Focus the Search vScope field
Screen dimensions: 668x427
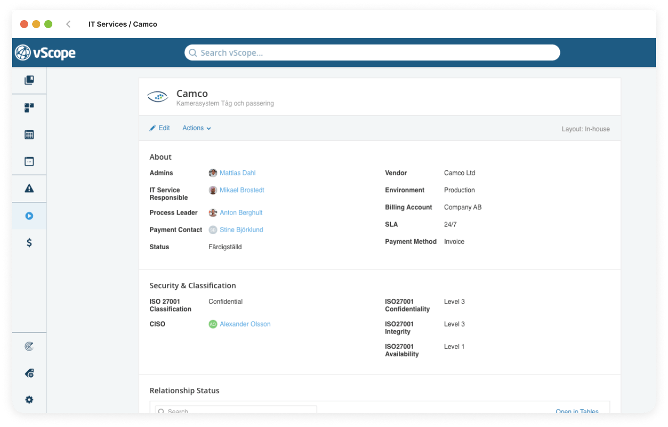372,53
